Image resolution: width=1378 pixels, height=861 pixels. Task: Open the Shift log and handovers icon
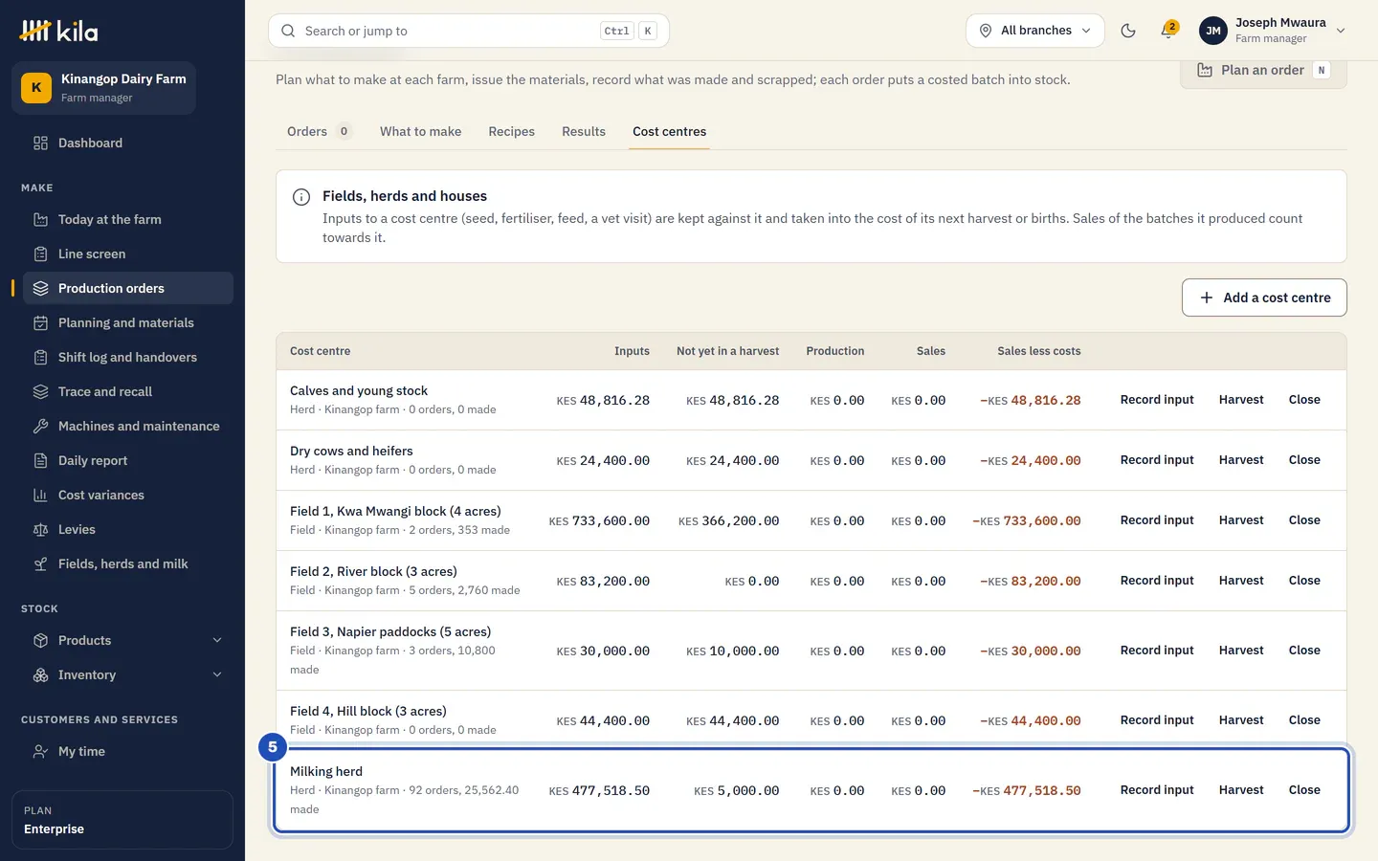point(40,357)
